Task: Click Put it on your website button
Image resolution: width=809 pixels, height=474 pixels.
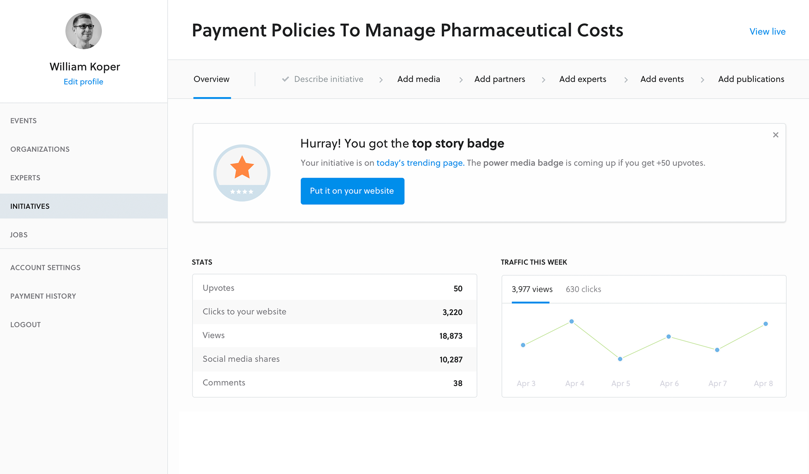Action: [x=352, y=191]
